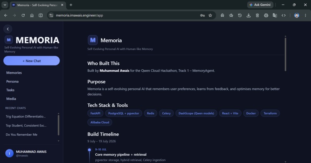Click the FastAPI tag
This screenshot has width=311, height=163.
click(95, 113)
